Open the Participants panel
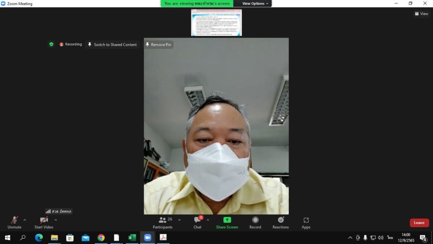The height and width of the screenshot is (244, 433). click(163, 223)
